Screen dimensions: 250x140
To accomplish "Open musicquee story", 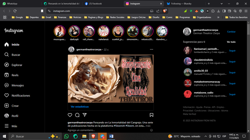I will click(59, 31).
